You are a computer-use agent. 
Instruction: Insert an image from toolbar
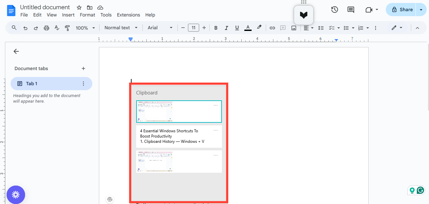coord(294,28)
